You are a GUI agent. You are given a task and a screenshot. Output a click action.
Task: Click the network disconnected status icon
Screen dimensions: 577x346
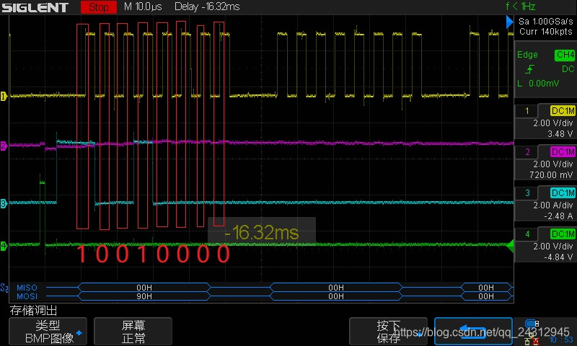click(532, 340)
